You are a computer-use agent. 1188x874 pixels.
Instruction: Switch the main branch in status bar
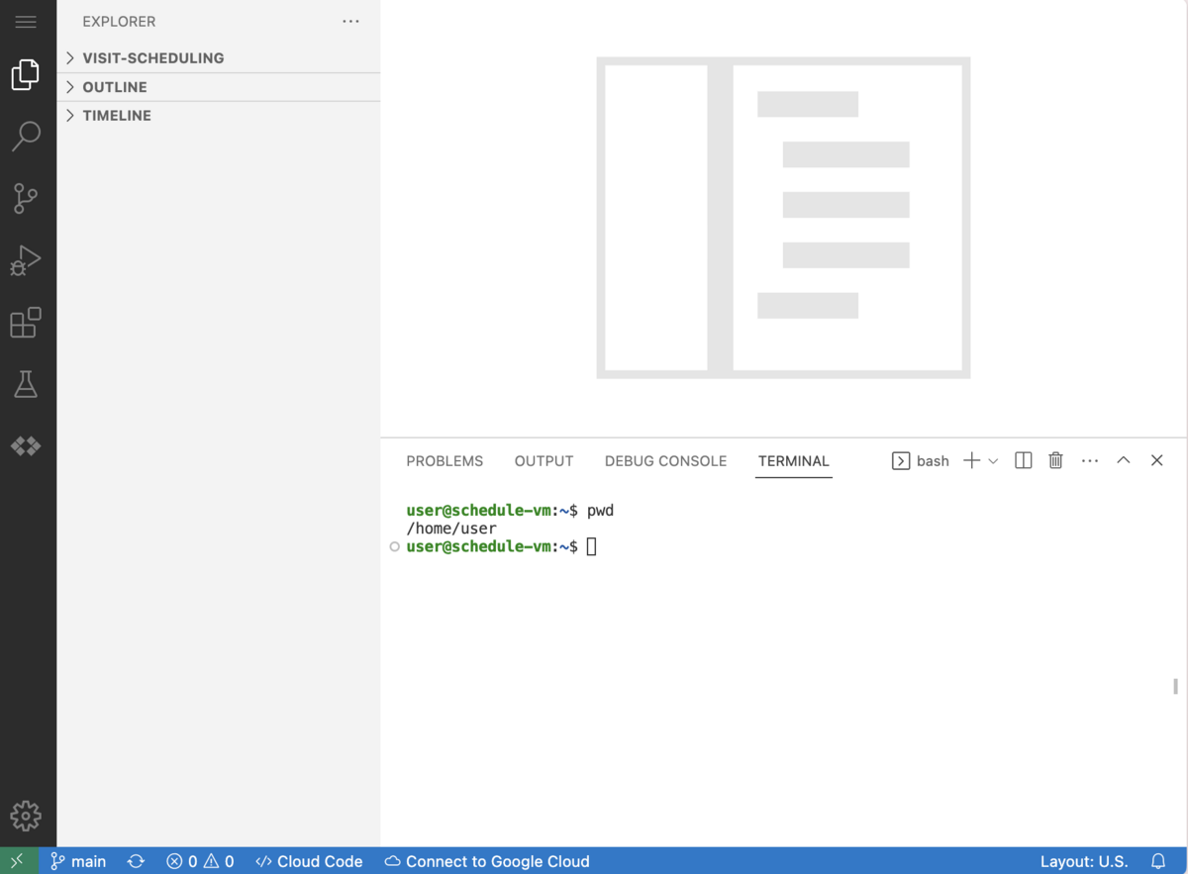78,861
